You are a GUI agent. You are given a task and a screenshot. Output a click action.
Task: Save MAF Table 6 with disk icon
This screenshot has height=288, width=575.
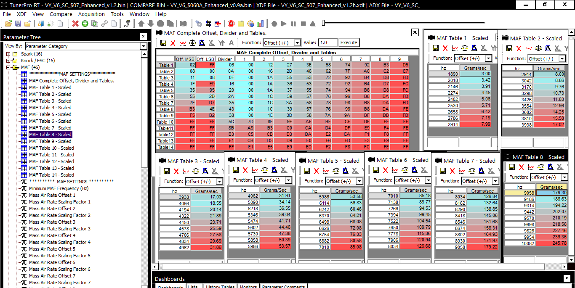tap(376, 170)
